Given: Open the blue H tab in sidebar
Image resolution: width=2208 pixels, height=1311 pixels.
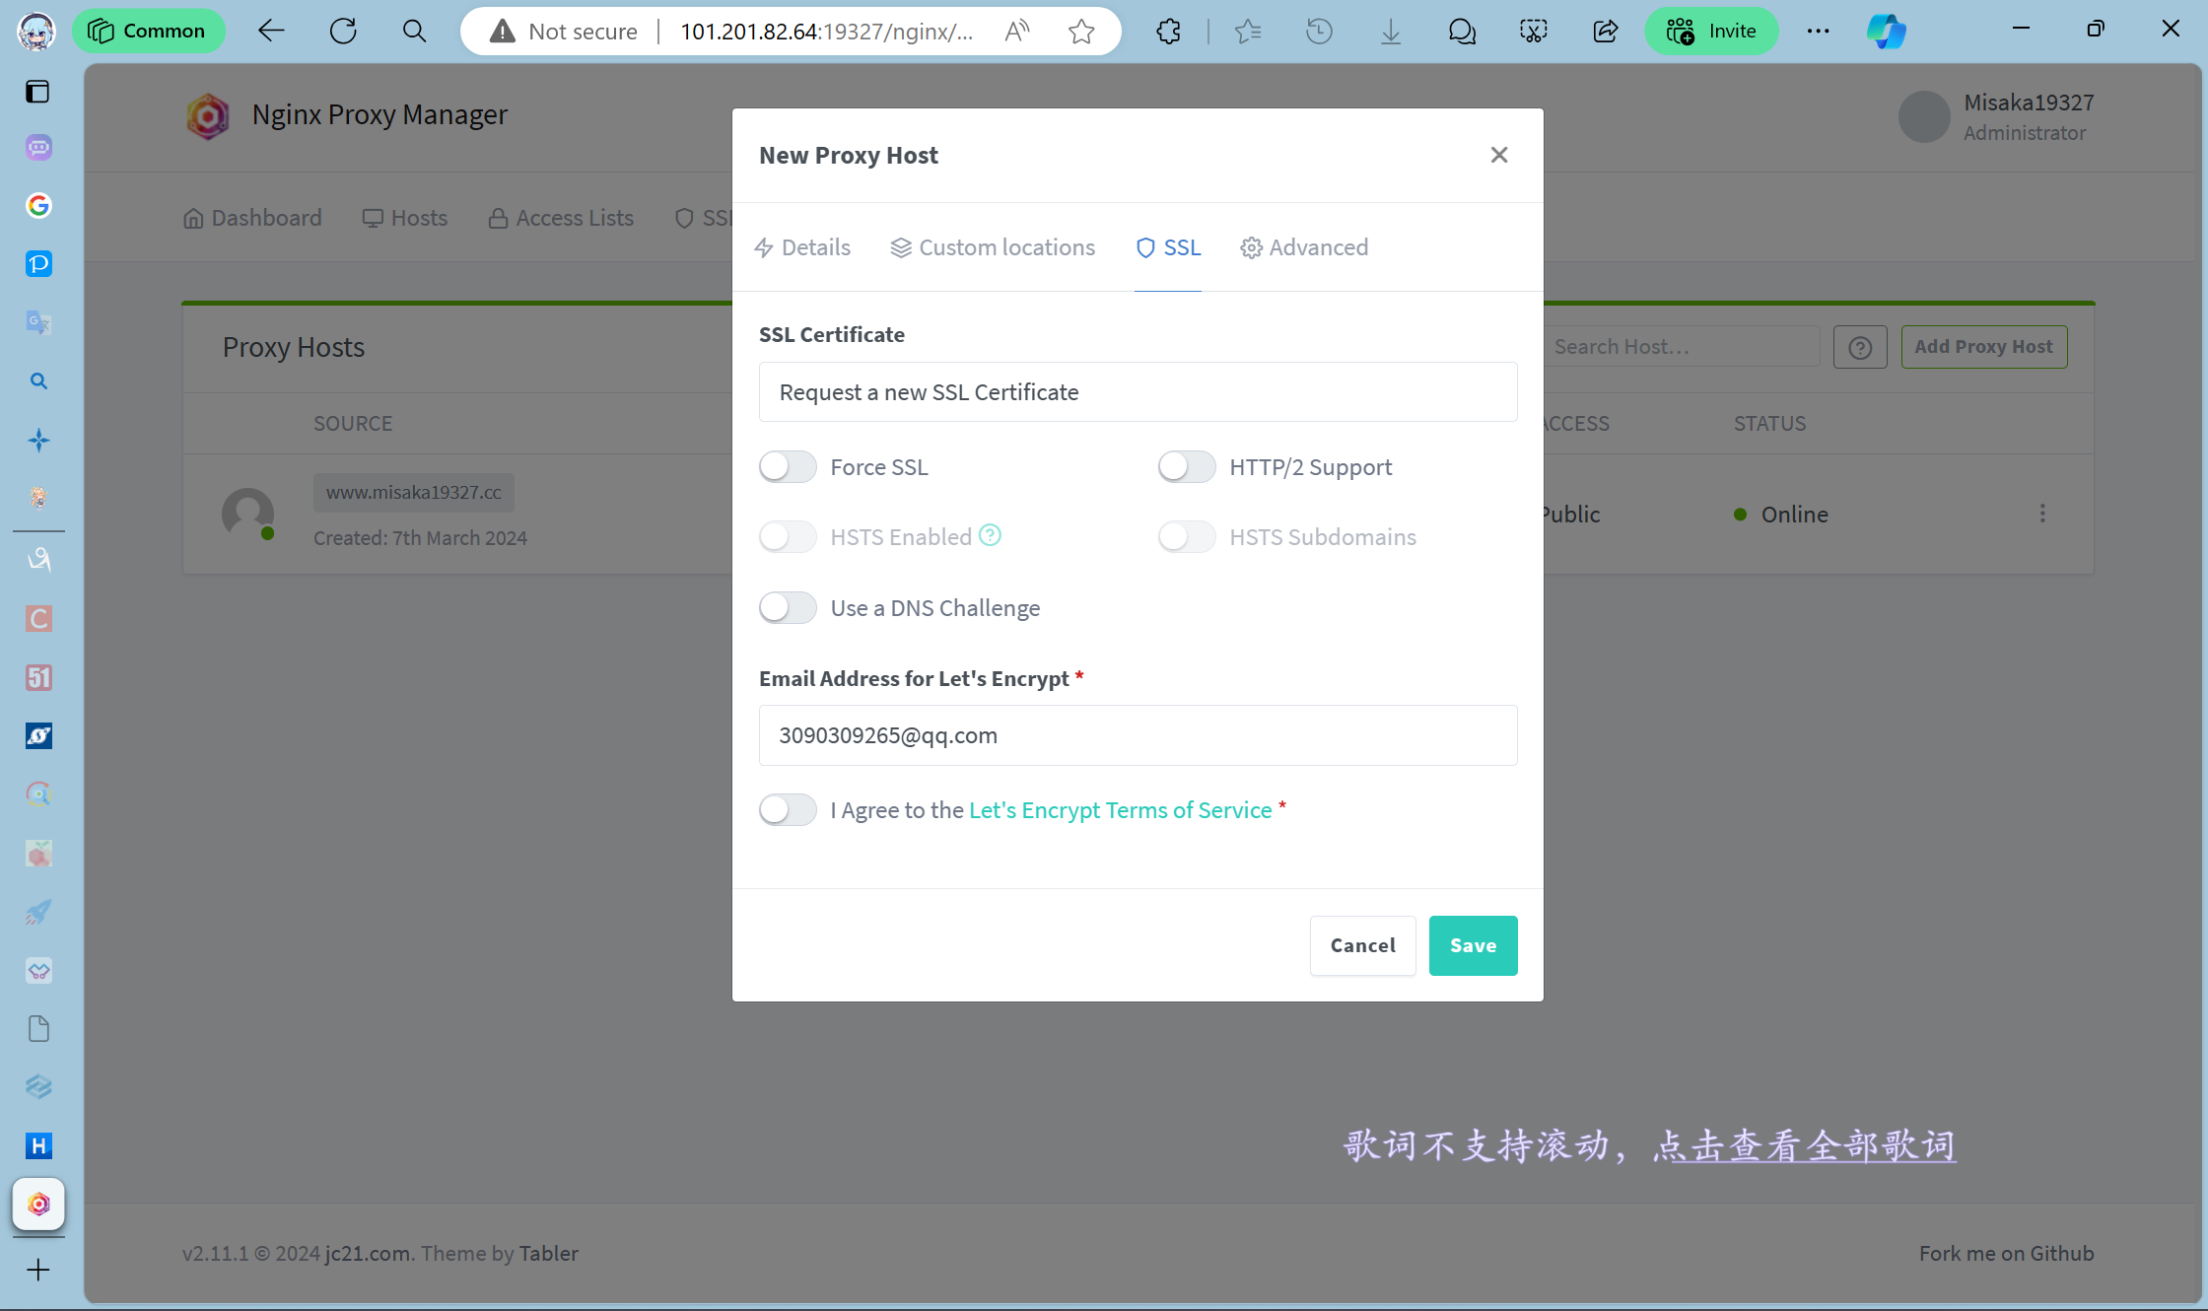Looking at the screenshot, I should pos(38,1145).
